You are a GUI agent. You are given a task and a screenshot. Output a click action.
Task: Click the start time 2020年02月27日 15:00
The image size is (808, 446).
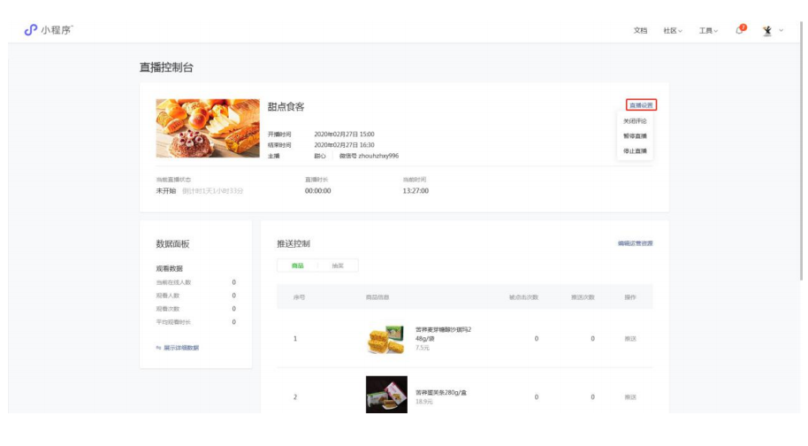[344, 134]
